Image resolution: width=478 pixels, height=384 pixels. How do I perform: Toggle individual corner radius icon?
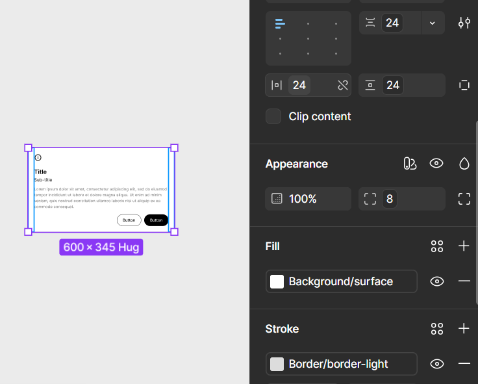(464, 199)
